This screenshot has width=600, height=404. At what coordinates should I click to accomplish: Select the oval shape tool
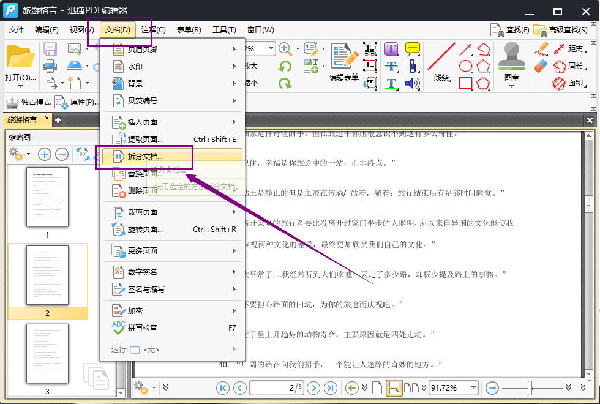465,66
